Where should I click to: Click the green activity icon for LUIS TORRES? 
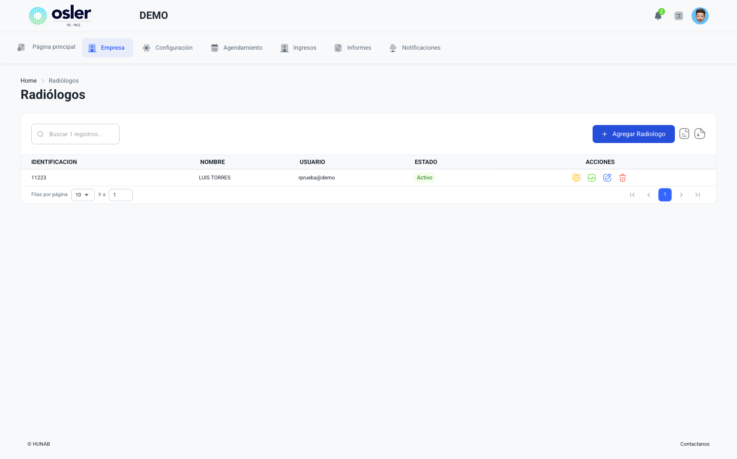592,178
